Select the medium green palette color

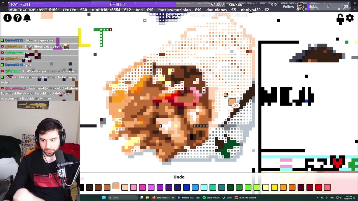point(239,187)
